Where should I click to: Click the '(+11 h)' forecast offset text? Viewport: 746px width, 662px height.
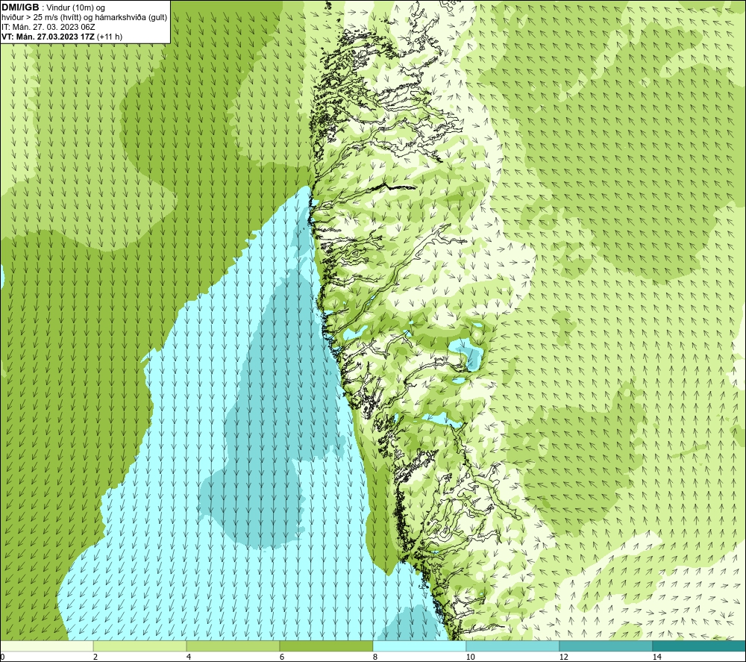[110, 37]
